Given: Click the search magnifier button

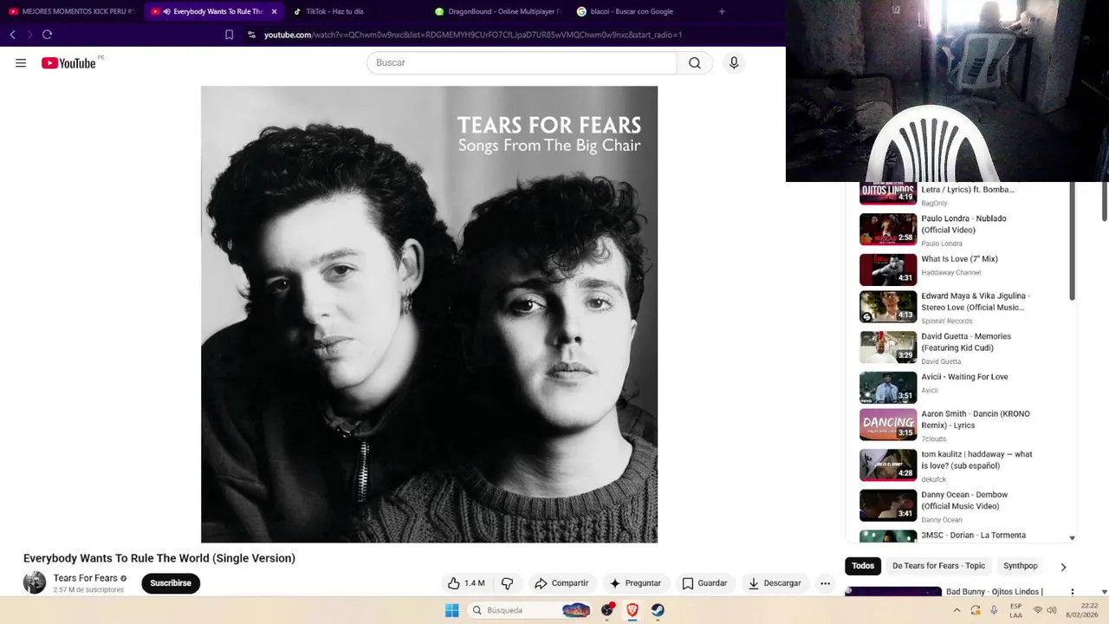Looking at the screenshot, I should pyautogui.click(x=695, y=62).
